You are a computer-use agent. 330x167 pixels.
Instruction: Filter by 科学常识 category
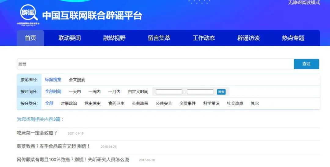pyautogui.click(x=211, y=103)
